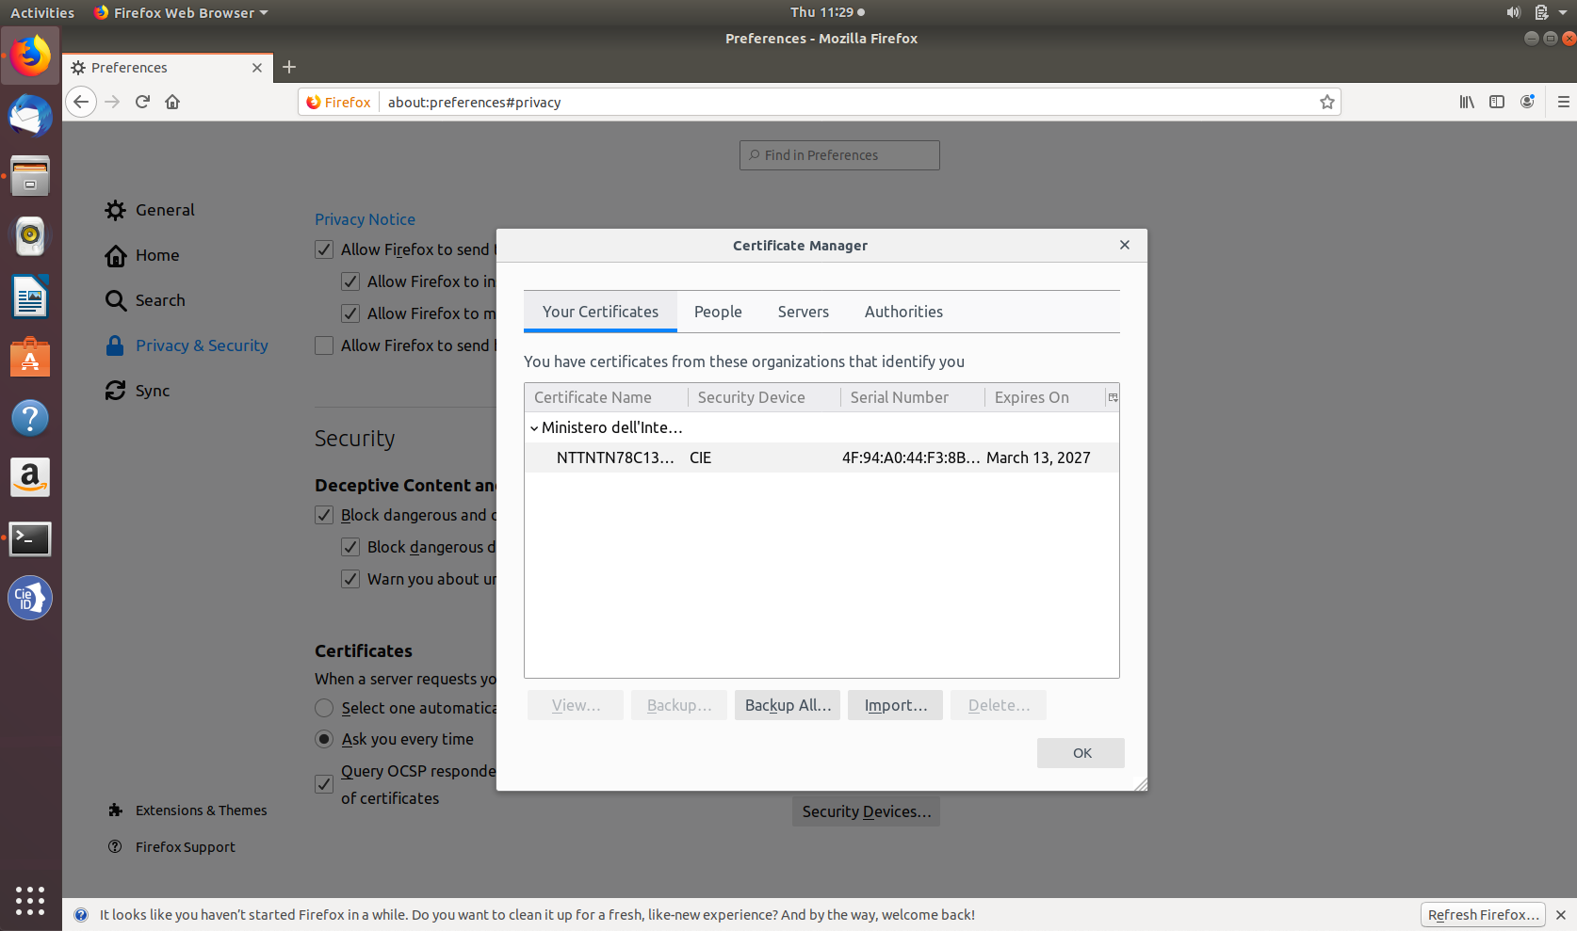
Task: Open the system volume indicator
Action: [x=1513, y=12]
